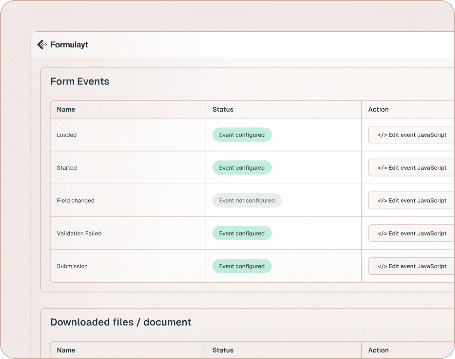Click the Field changed event name
The height and width of the screenshot is (359, 455).
tap(76, 200)
